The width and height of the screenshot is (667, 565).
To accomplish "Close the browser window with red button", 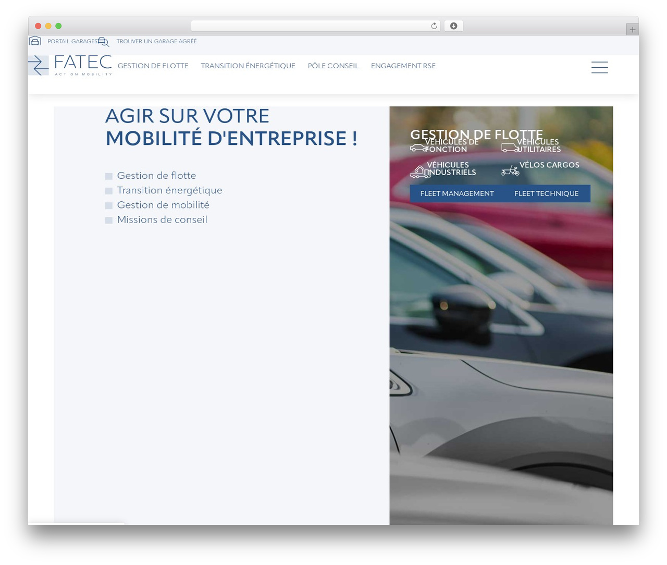I will tap(38, 26).
